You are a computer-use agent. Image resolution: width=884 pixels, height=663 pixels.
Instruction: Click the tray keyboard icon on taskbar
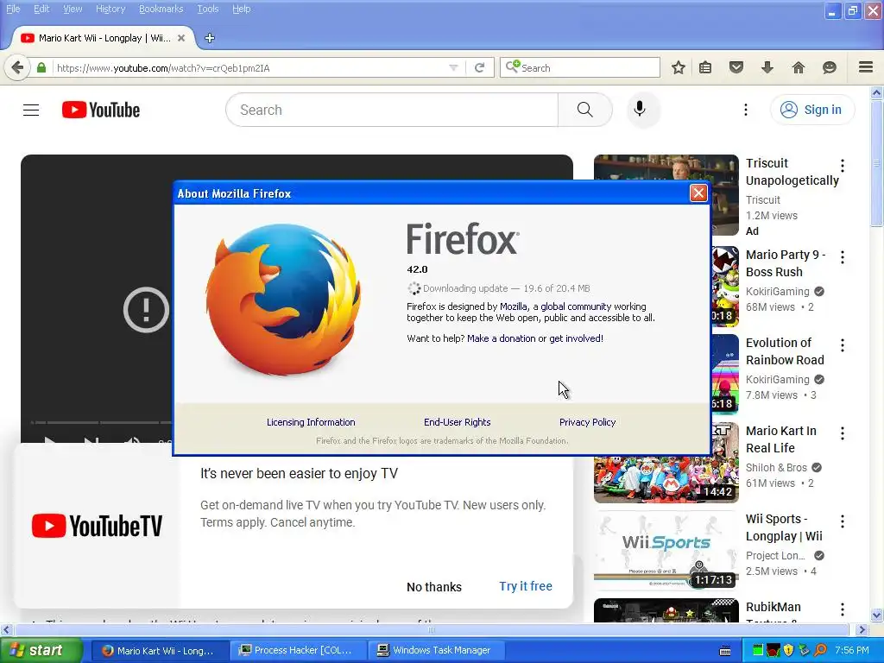coord(725,651)
